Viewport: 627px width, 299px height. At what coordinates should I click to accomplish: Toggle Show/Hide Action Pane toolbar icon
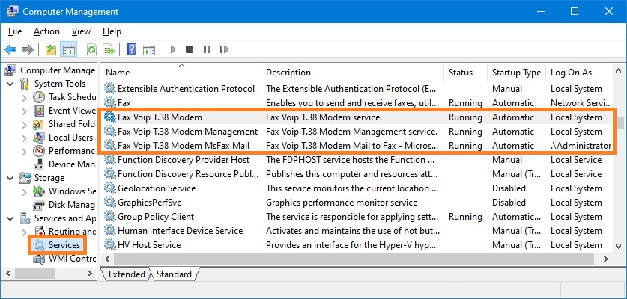[x=149, y=49]
